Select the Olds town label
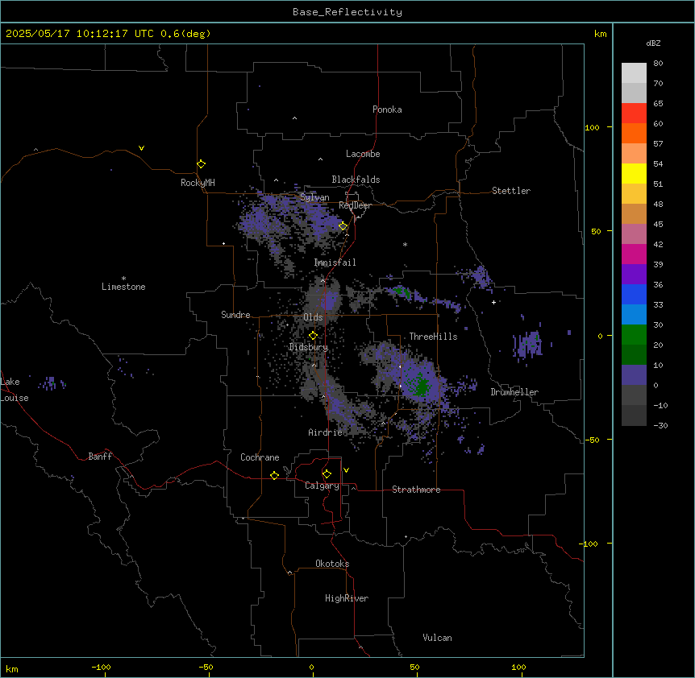 (x=313, y=317)
